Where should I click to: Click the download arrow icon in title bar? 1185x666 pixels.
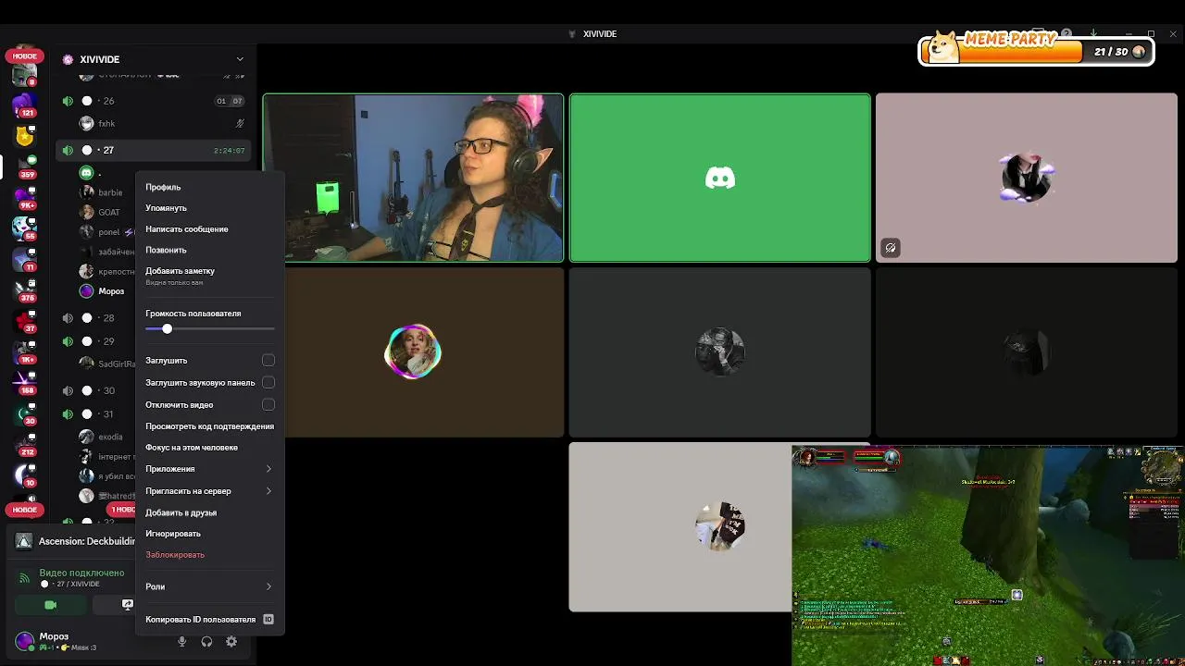pos(1093,34)
